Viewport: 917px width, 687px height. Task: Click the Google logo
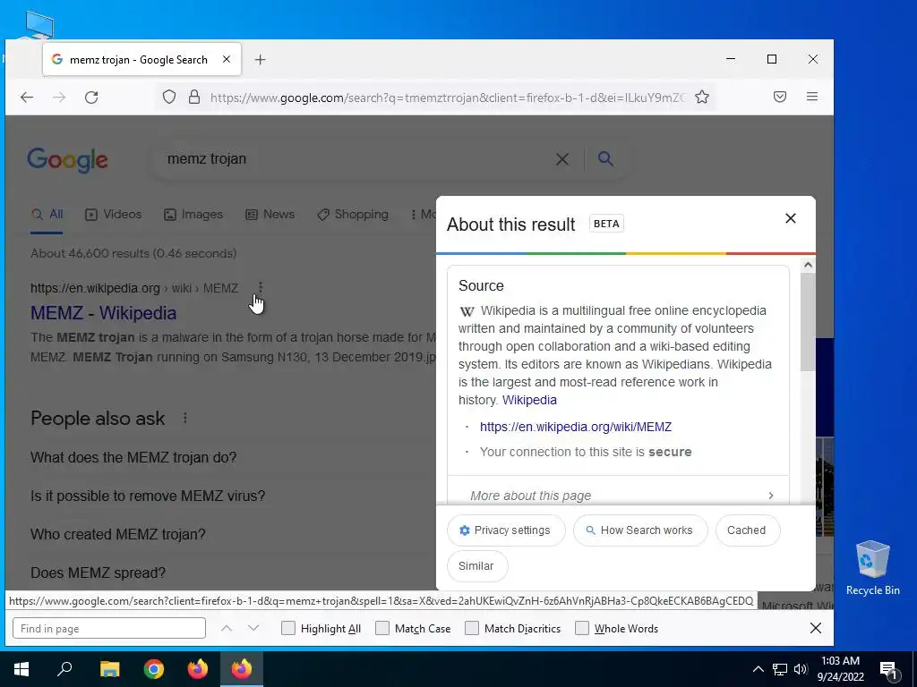67,159
